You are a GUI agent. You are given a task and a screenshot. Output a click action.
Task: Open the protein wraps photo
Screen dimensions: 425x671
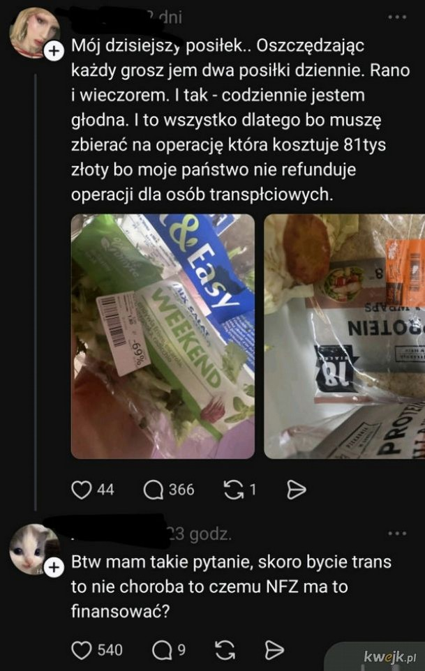[345, 336]
